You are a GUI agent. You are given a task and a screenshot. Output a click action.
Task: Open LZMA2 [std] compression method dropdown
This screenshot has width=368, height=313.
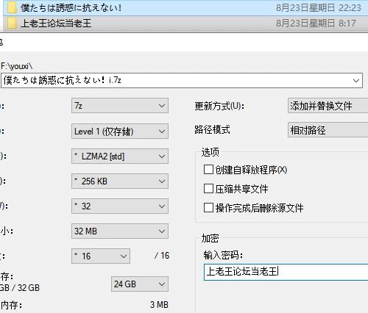coord(120,156)
